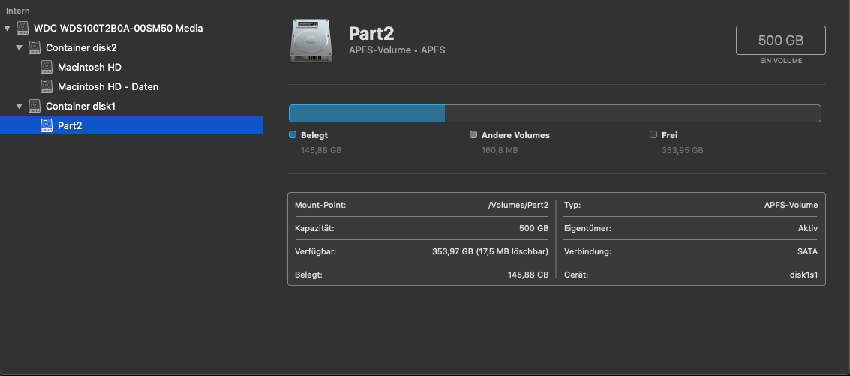
Task: Click the blue Belegt legend square
Action: (293, 135)
